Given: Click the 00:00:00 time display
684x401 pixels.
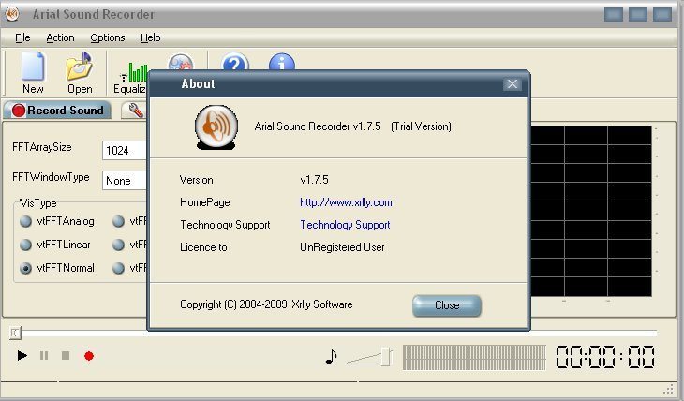Looking at the screenshot, I should pos(605,357).
